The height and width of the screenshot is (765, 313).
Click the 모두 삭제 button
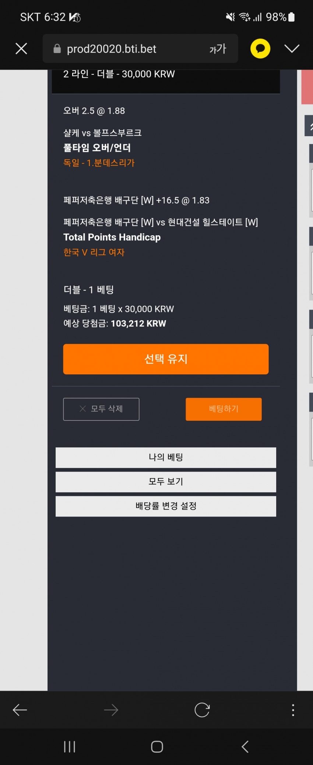tap(101, 409)
